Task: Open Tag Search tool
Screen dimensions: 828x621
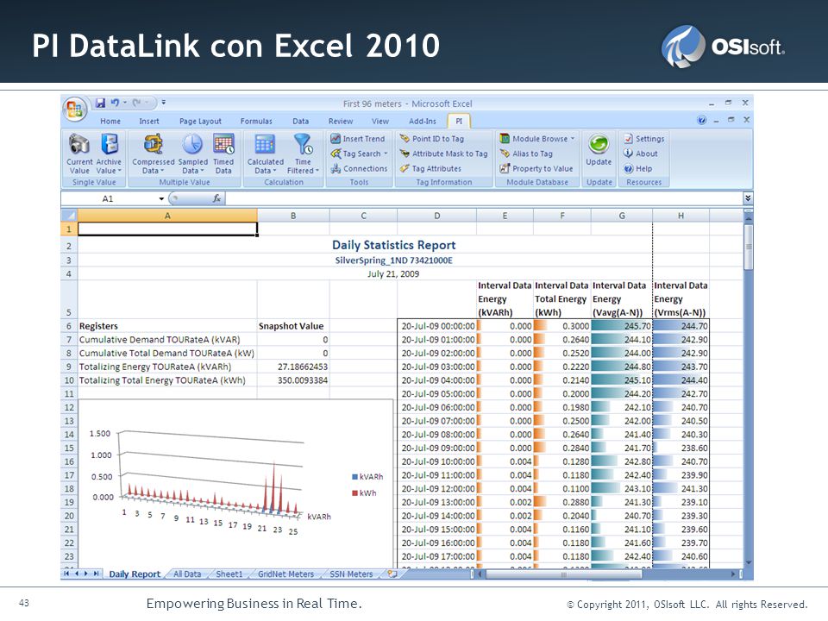Action: point(359,154)
